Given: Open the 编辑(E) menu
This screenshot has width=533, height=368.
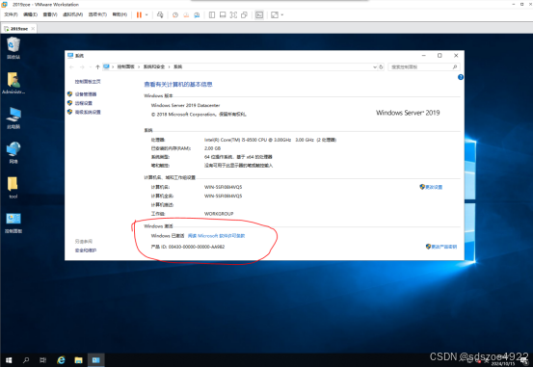Looking at the screenshot, I should click(30, 14).
